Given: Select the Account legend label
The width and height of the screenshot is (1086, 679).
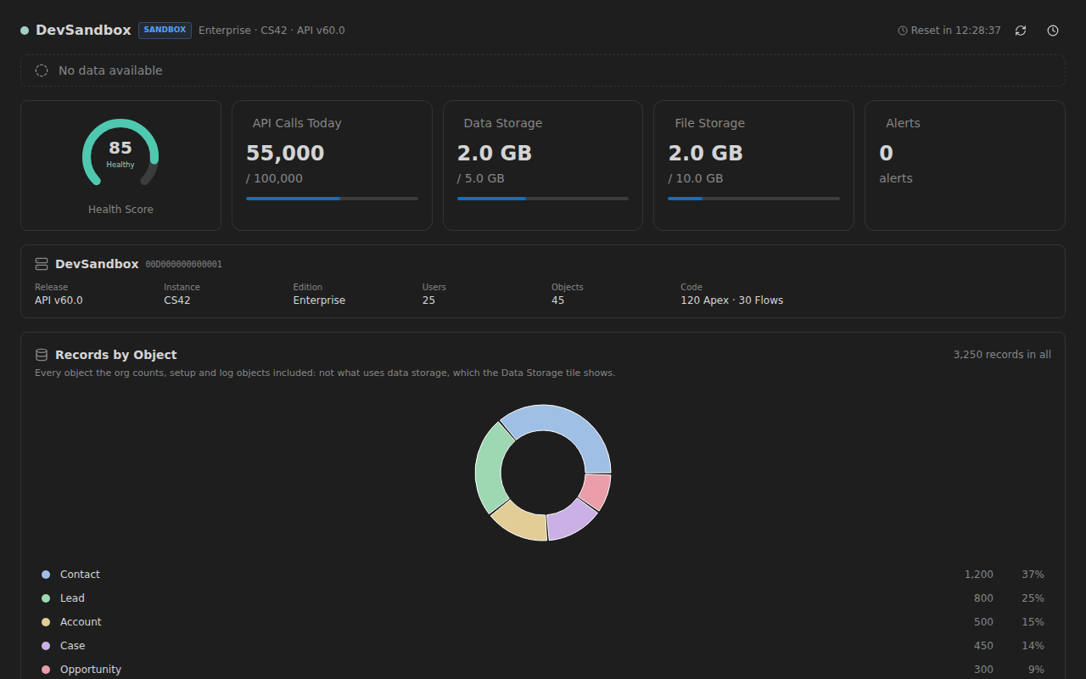Looking at the screenshot, I should 81,622.
